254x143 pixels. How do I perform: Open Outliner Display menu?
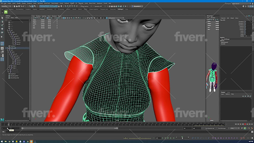(7, 18)
